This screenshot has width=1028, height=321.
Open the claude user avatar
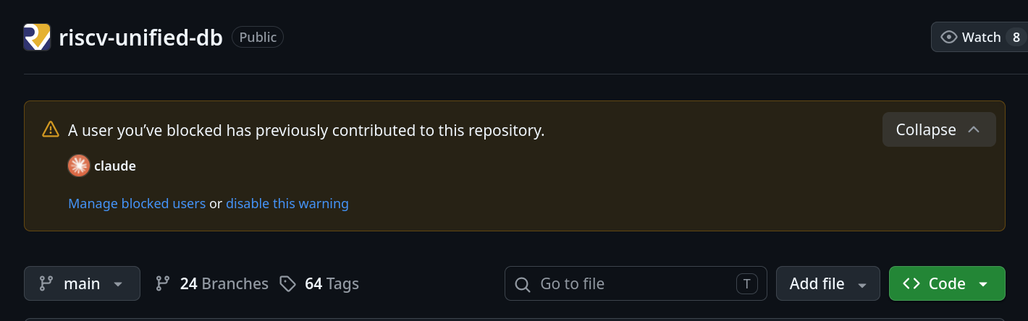79,166
